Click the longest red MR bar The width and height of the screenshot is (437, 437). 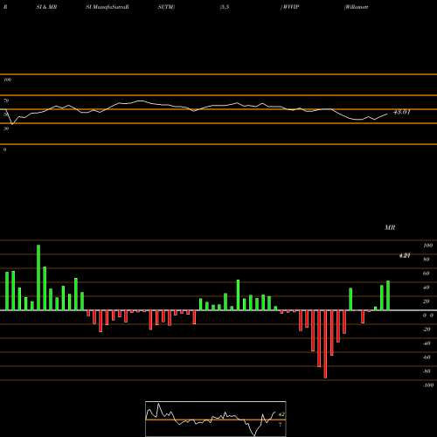click(x=325, y=344)
